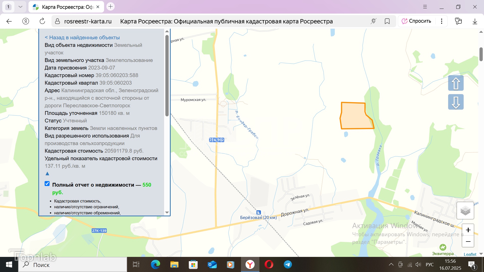Screen dimensions: 484x272
Task: Bookmark this page in the address bar
Action: 387,21
